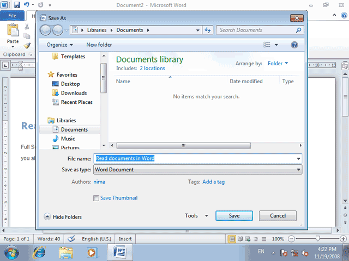Screen dimensions: 349x261
Task: Select the Format Painter brush icon
Action: pyautogui.click(x=27, y=45)
